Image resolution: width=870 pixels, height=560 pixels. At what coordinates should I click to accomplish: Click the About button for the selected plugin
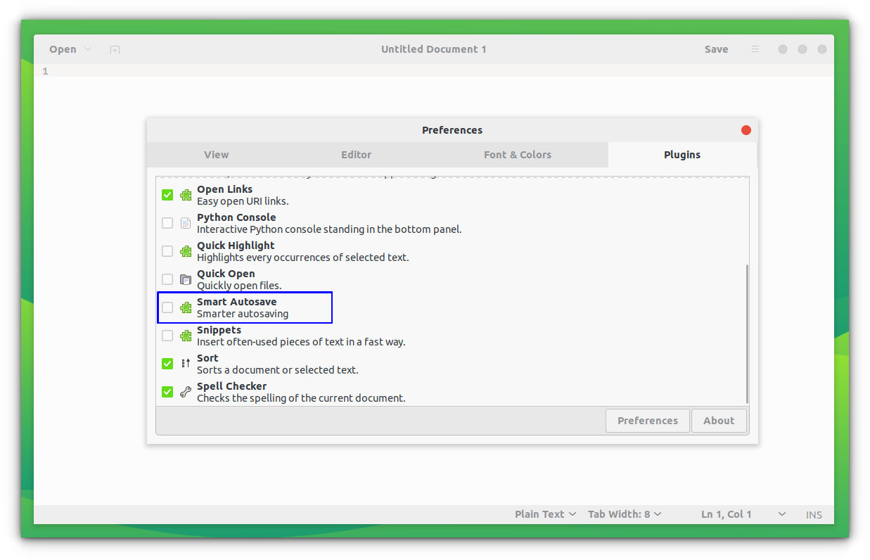(719, 420)
